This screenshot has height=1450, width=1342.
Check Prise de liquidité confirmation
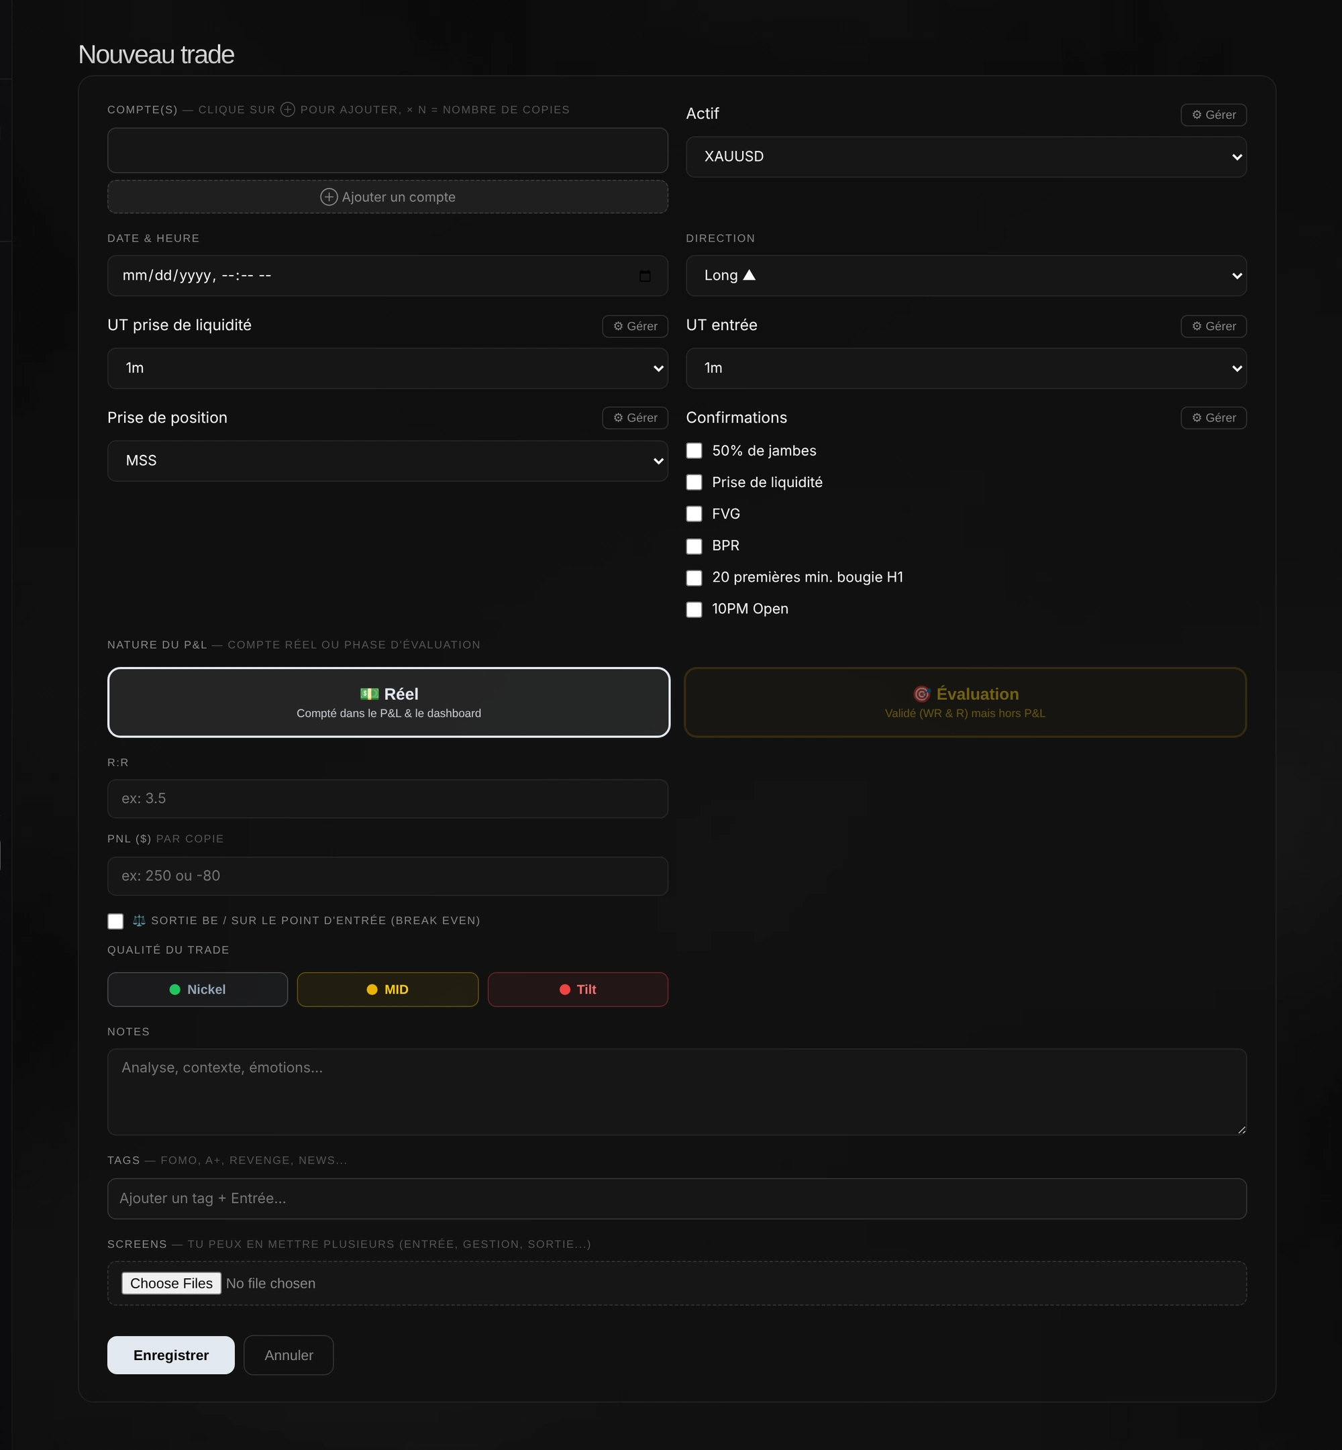coord(694,482)
